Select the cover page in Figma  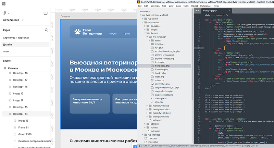coord(6,51)
